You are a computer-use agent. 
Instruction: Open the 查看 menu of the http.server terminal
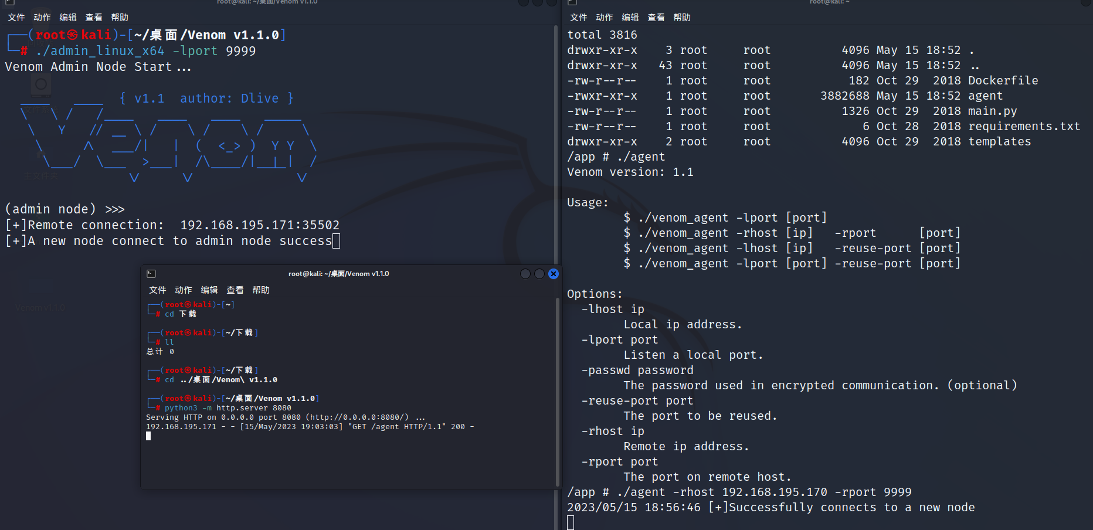point(235,290)
